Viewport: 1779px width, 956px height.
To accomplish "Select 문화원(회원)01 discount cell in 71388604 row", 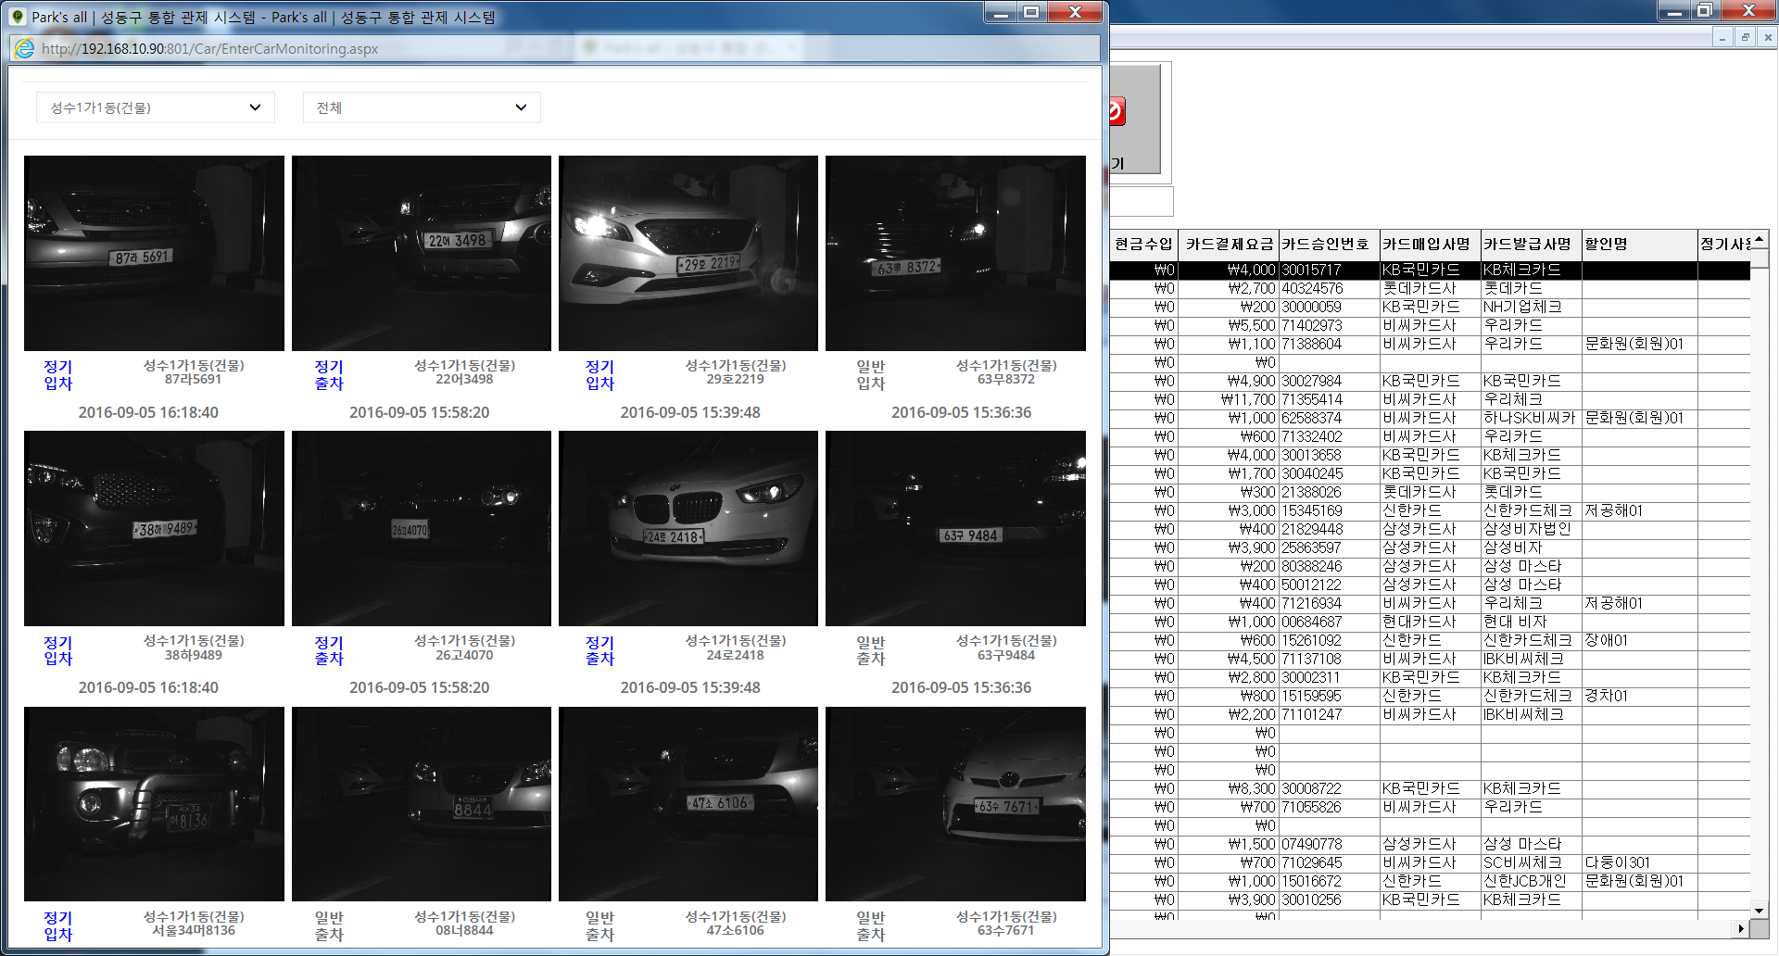I will point(1639,345).
